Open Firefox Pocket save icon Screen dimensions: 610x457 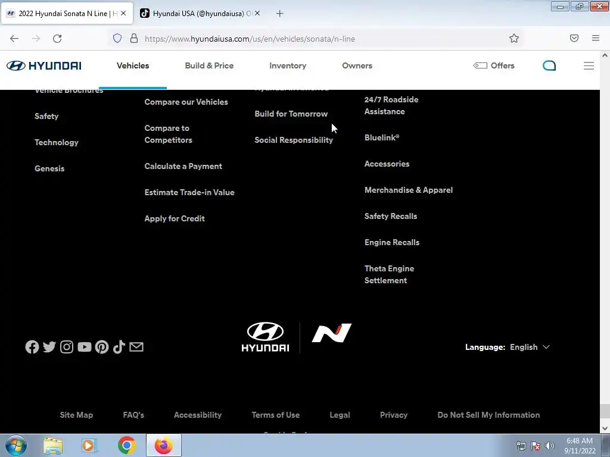(574, 38)
